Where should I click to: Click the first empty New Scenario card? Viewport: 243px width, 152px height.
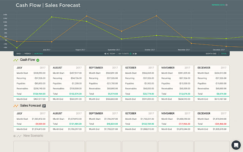coord(31,146)
